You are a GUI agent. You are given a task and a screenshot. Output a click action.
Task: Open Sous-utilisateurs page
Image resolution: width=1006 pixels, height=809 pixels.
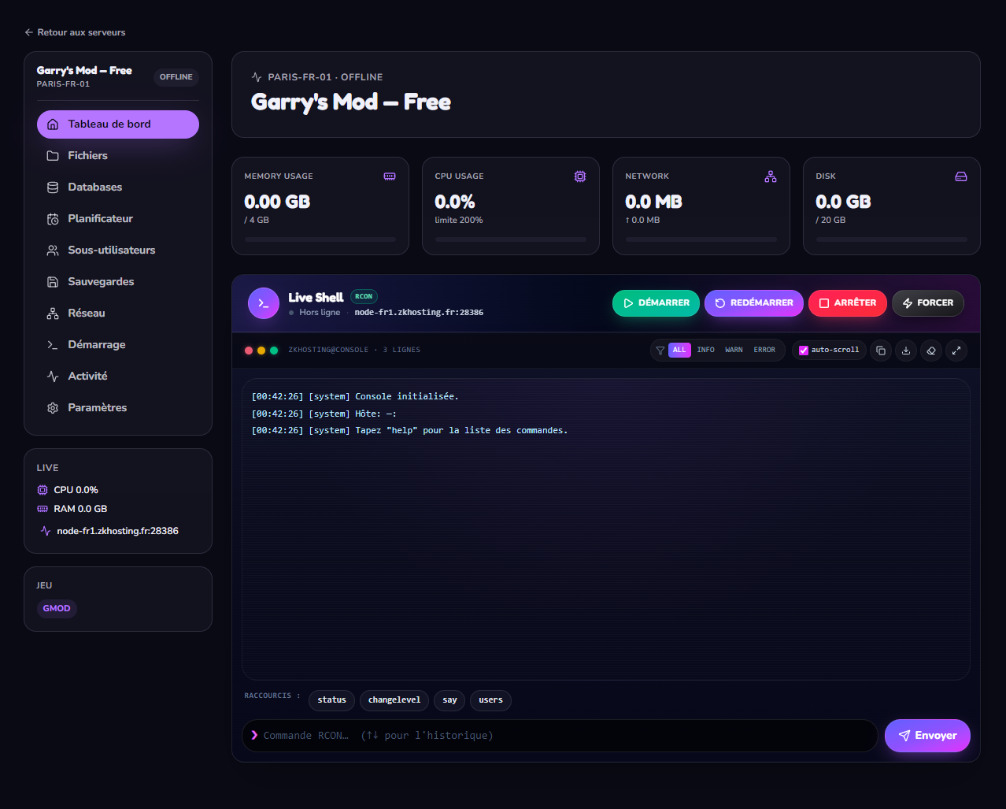pyautogui.click(x=118, y=250)
